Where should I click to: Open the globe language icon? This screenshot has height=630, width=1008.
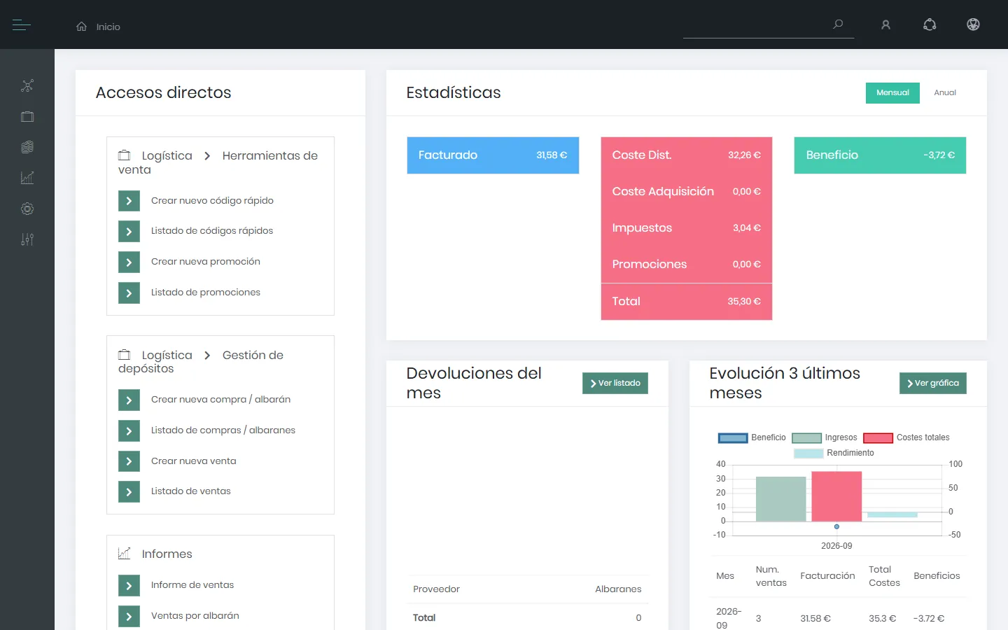pos(973,24)
